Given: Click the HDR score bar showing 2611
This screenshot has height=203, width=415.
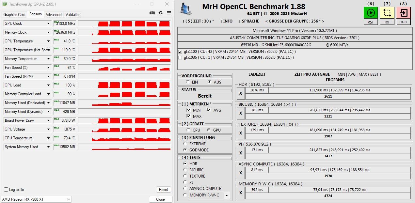Looking at the screenshot, I should pos(328,96).
